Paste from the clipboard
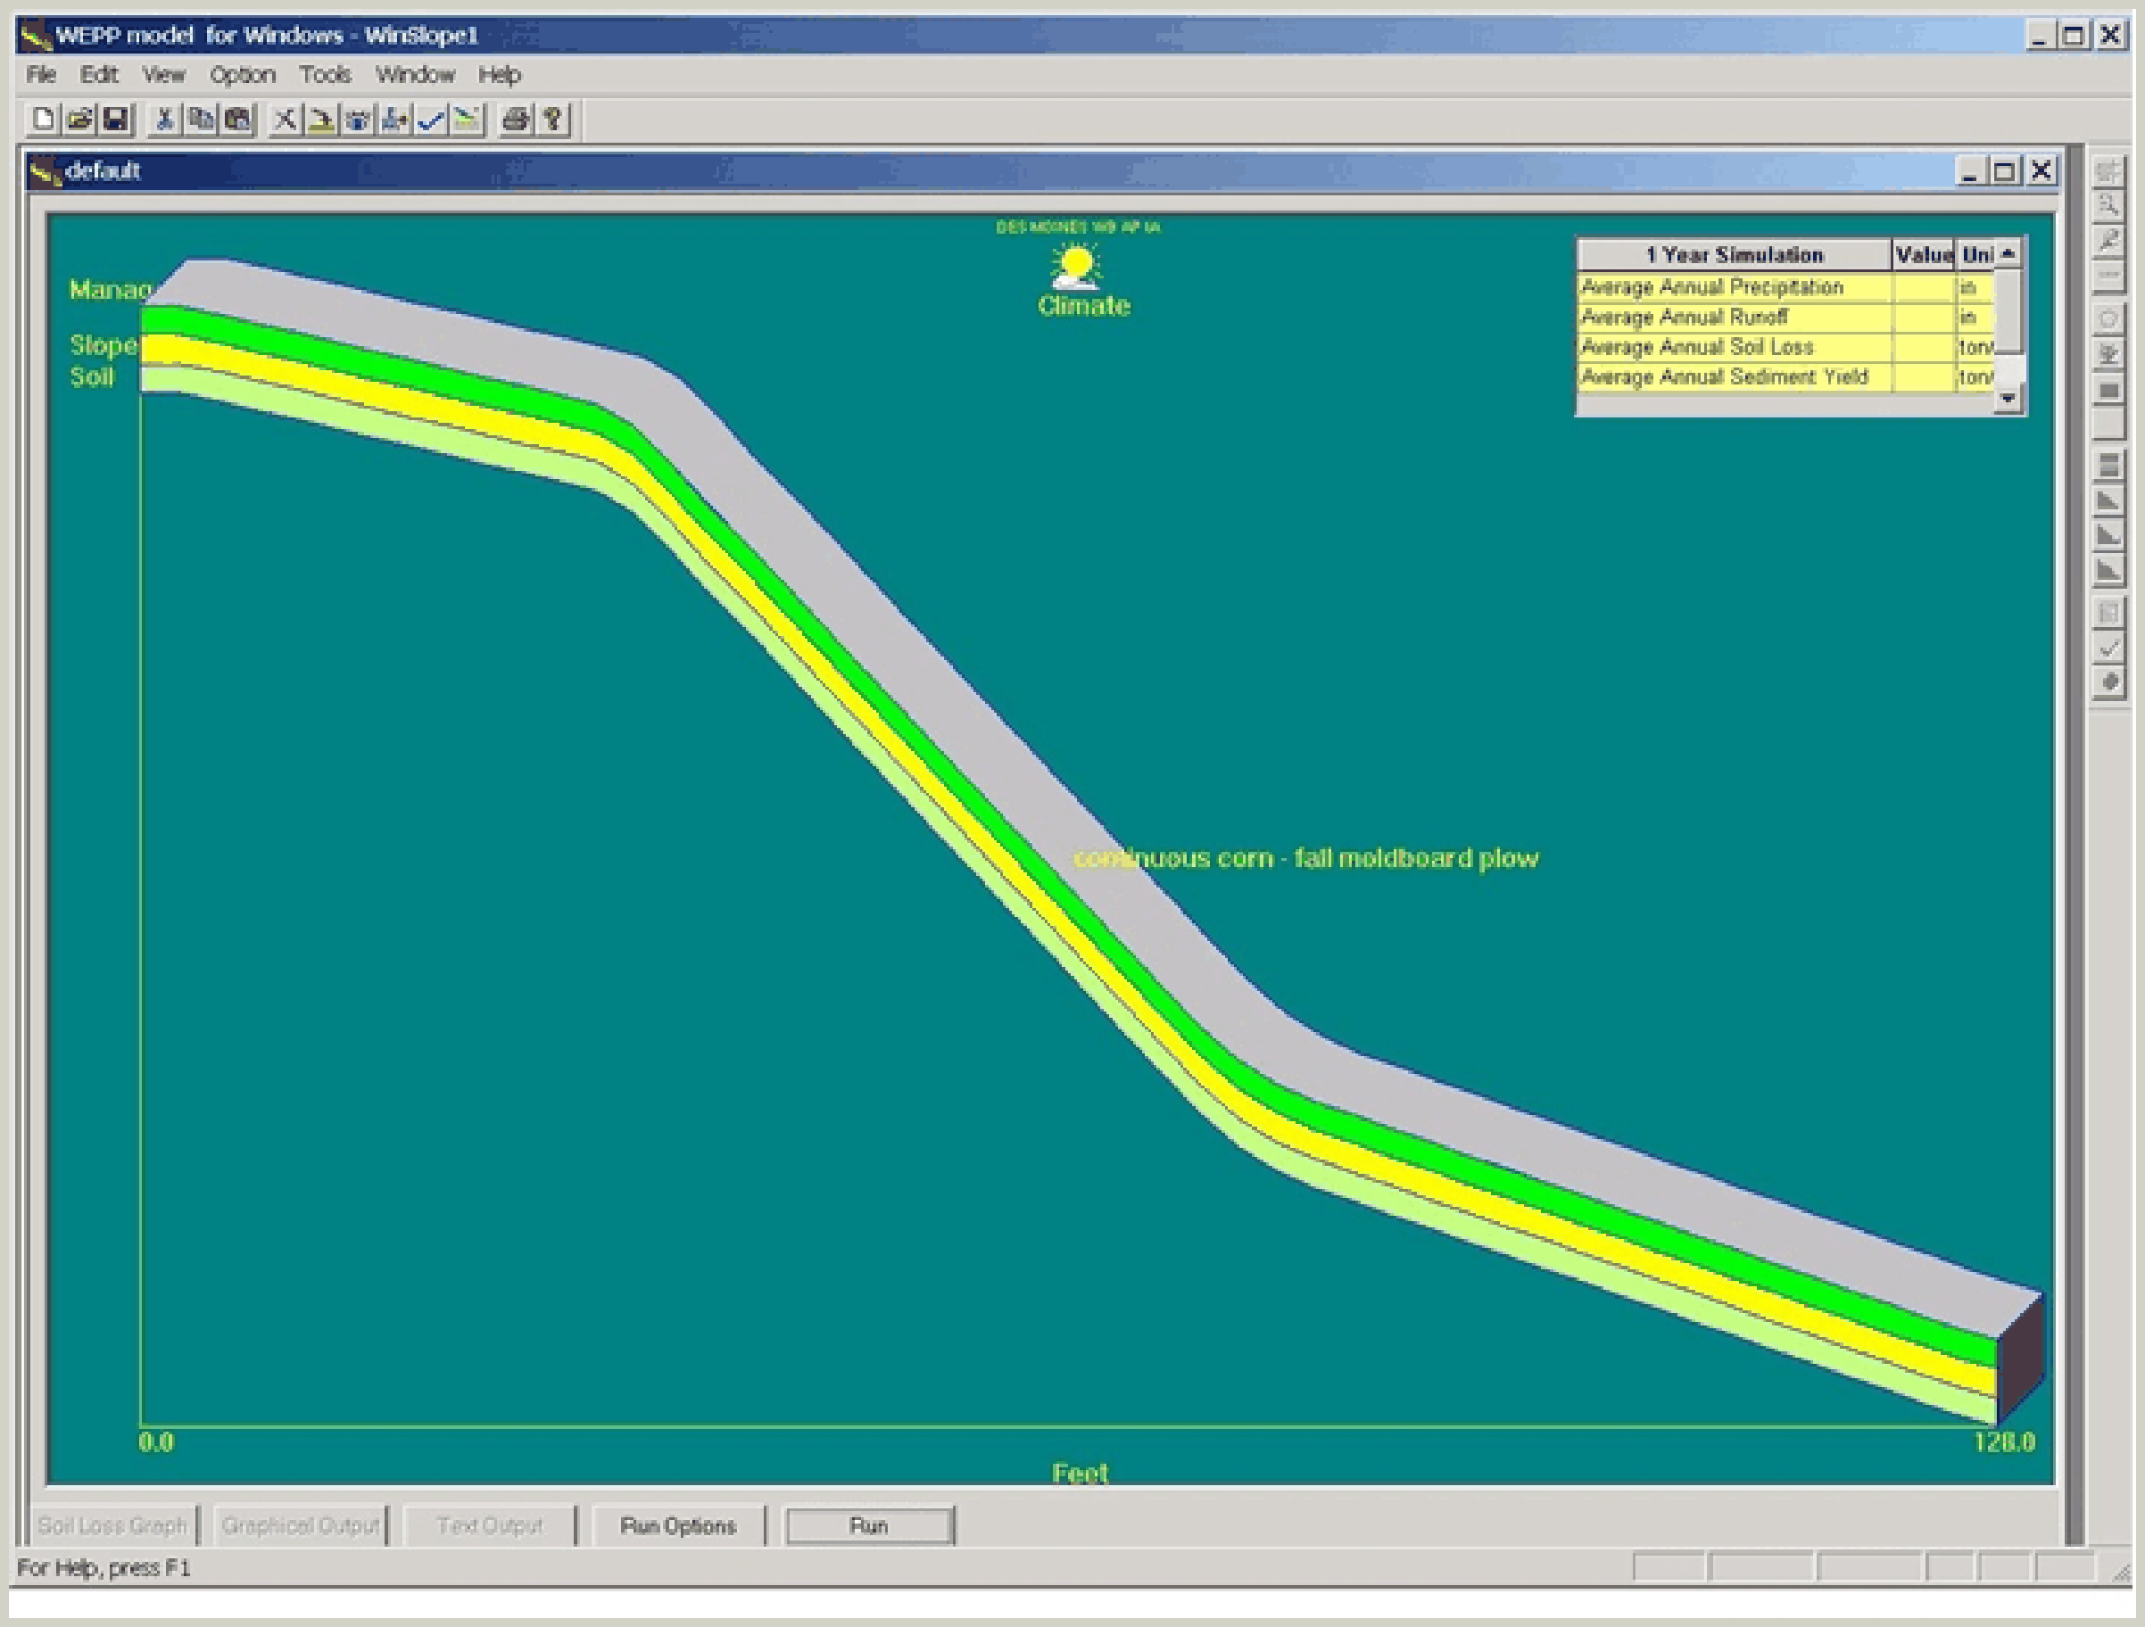 (236, 119)
